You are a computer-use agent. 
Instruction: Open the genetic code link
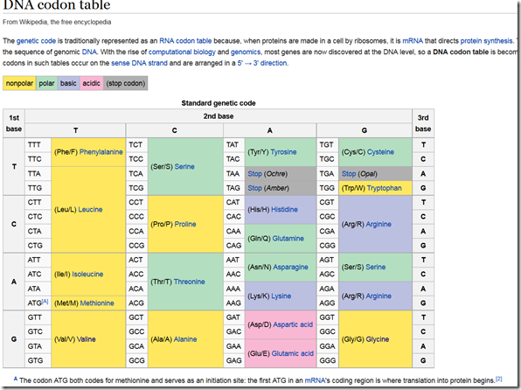36,41
